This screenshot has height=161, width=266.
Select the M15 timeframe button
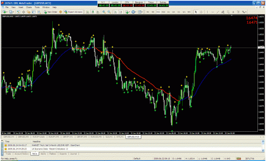158,12
